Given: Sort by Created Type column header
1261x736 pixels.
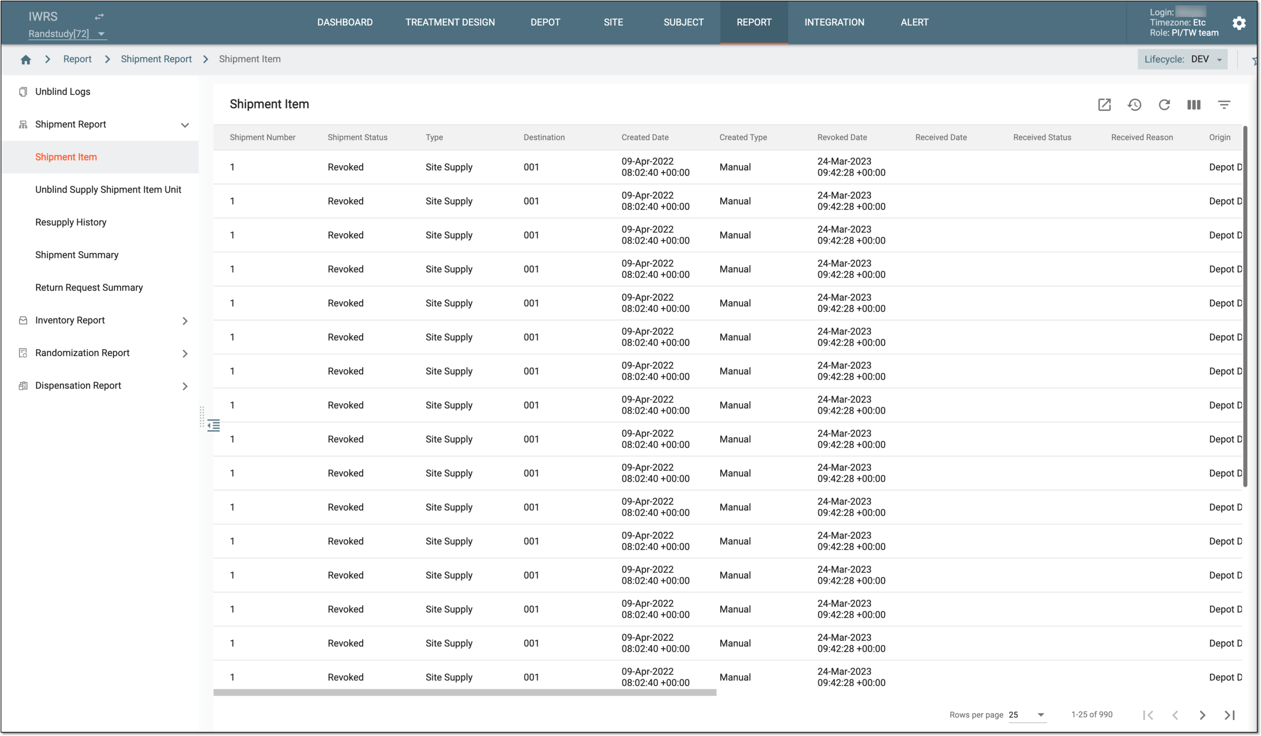Looking at the screenshot, I should pos(743,137).
